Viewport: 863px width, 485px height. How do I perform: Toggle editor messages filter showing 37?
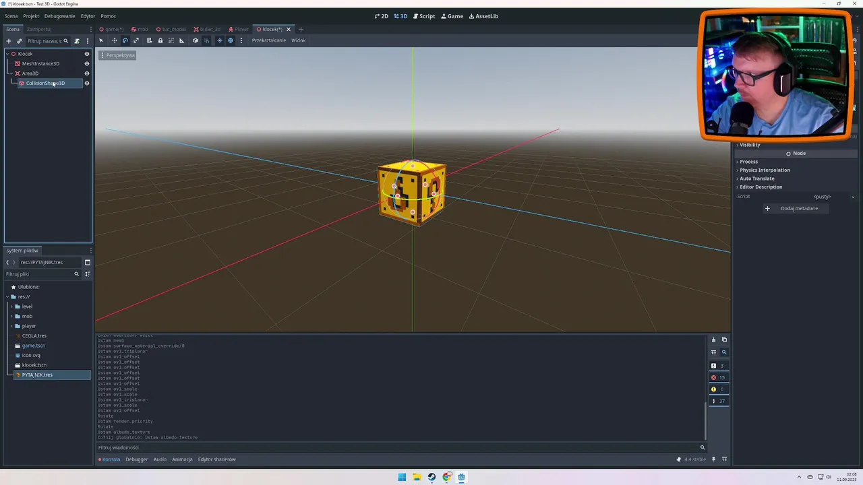(718, 401)
